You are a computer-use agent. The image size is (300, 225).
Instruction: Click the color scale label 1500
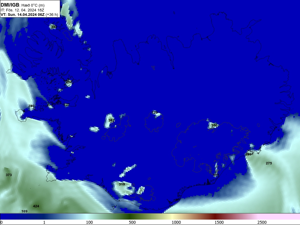(x=219, y=222)
